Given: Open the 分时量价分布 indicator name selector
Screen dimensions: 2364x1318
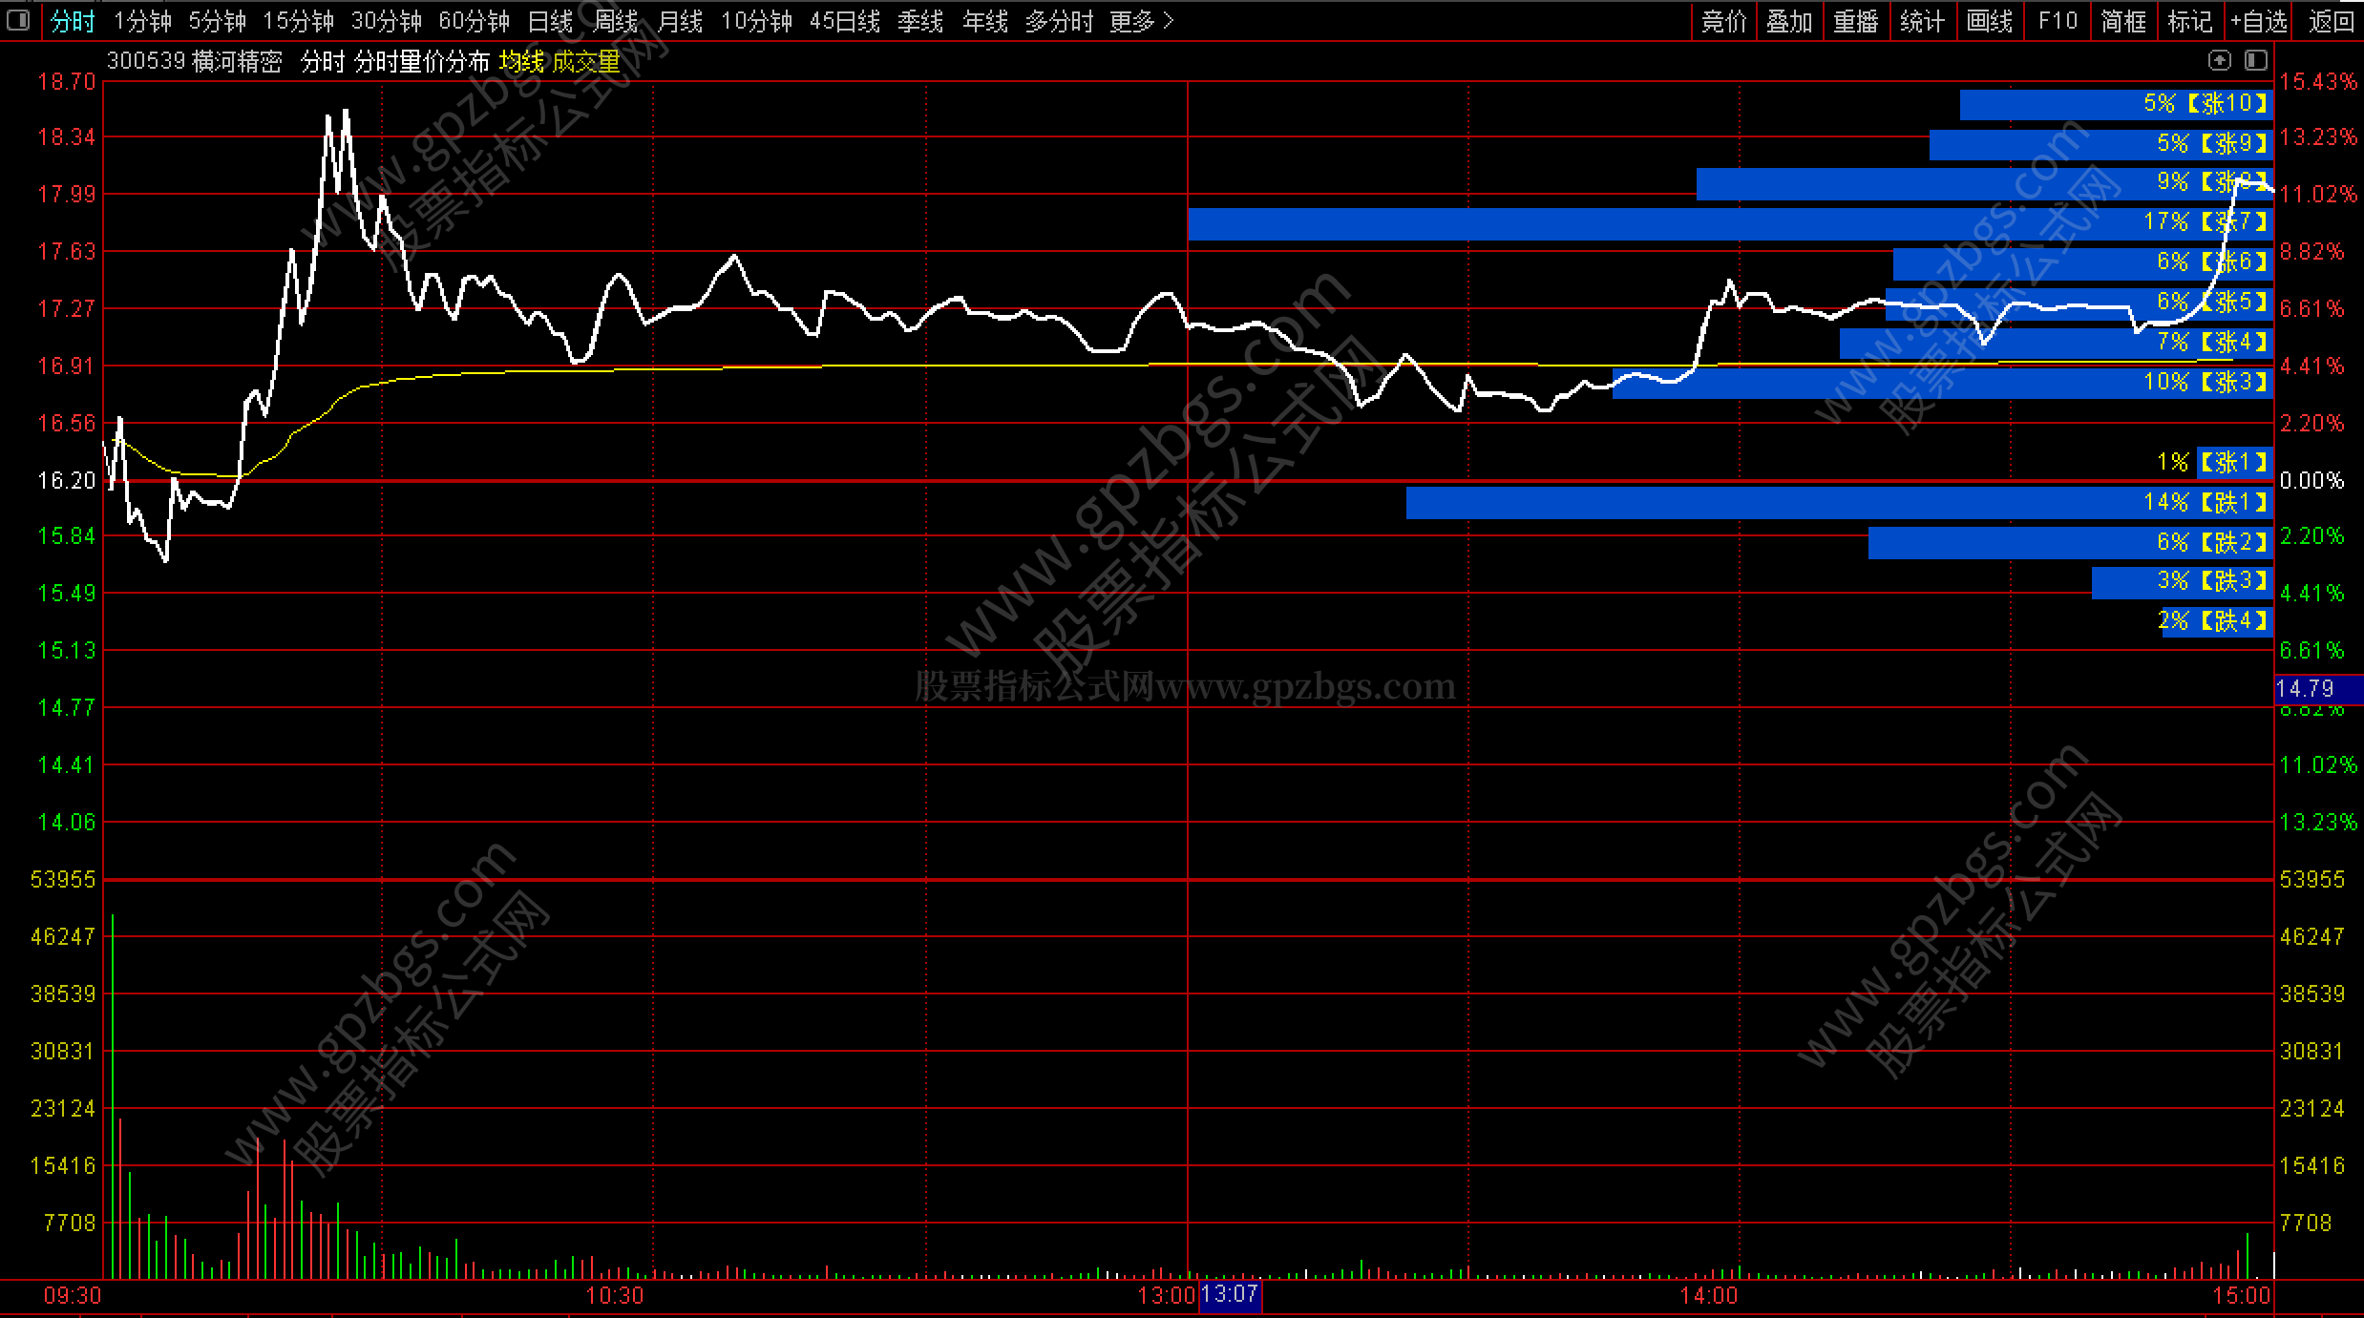Looking at the screenshot, I should click(421, 62).
